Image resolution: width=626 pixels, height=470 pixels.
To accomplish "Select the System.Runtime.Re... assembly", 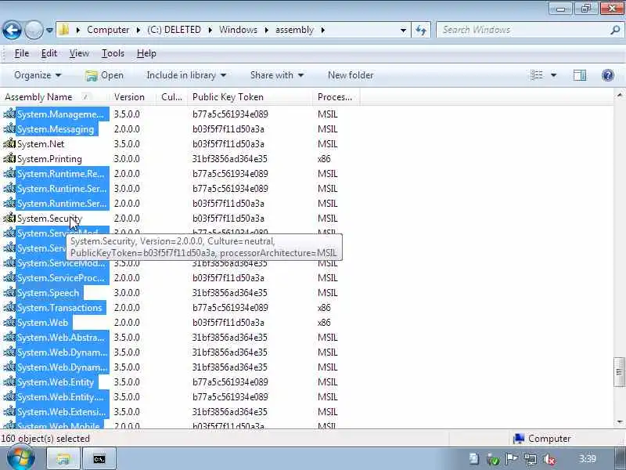I will (x=61, y=174).
